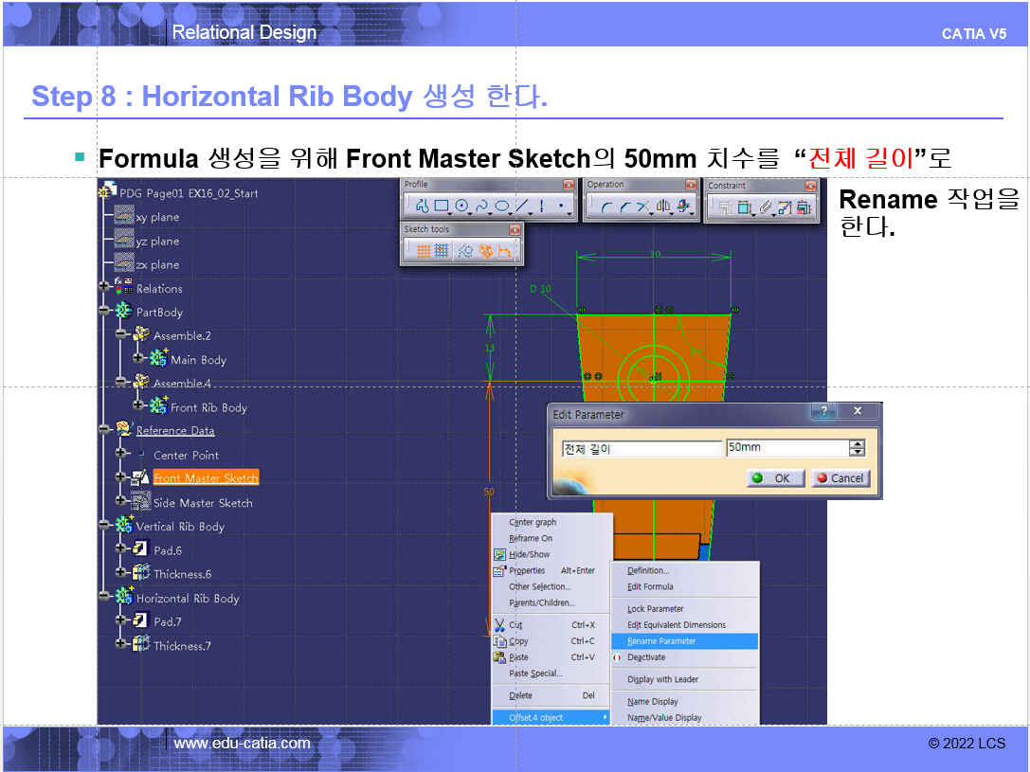Image resolution: width=1030 pixels, height=772 pixels.
Task: Choose Rename Parameter from context submenu
Action: pyautogui.click(x=661, y=641)
